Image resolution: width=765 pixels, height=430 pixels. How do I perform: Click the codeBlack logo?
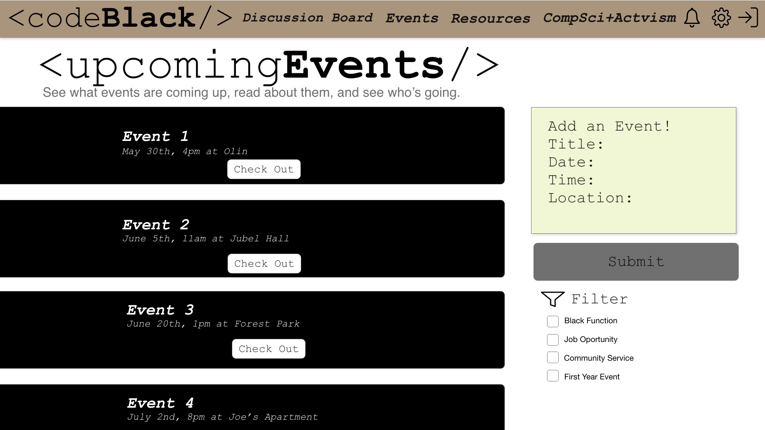click(120, 18)
